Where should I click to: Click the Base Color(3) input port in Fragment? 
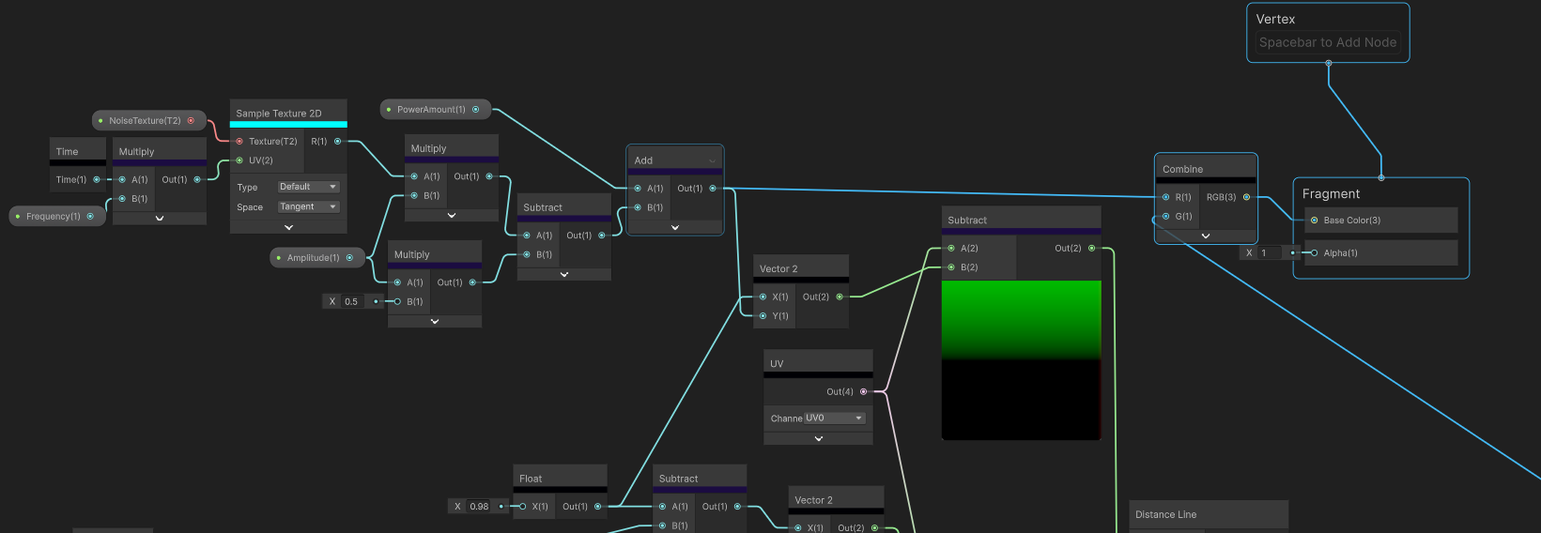tap(1314, 221)
